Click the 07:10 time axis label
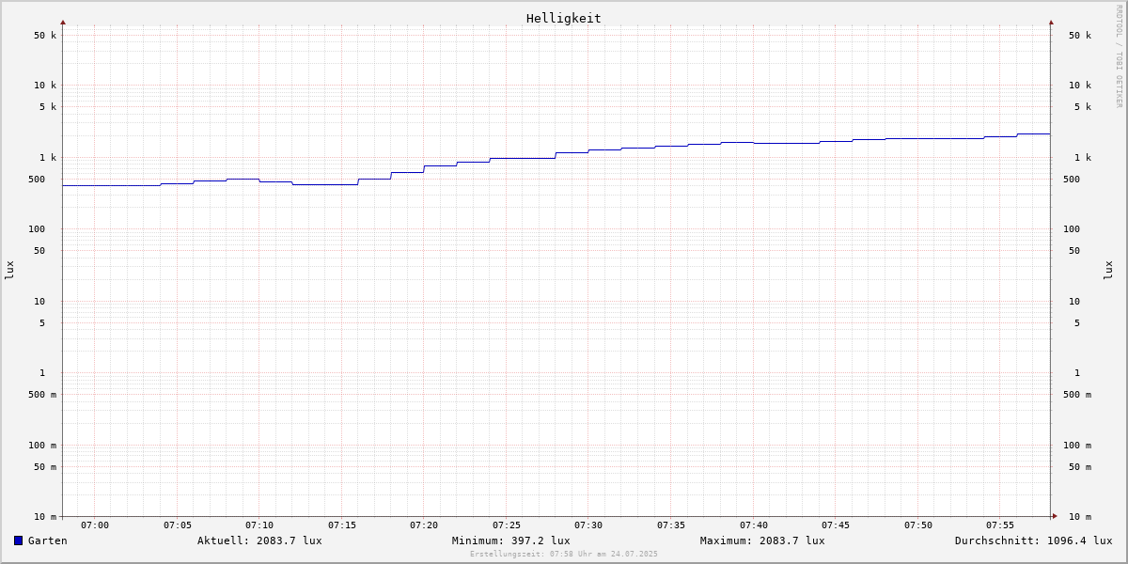This screenshot has height=564, width=1128. pos(259,525)
